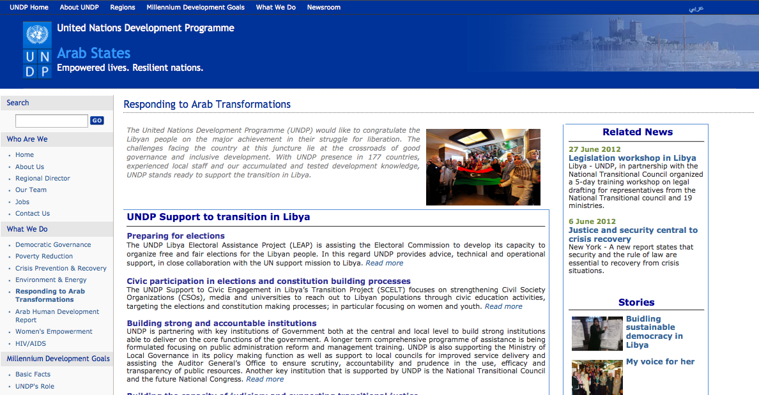The width and height of the screenshot is (759, 395).
Task: Click the UNDP logo icon
Action: pyautogui.click(x=37, y=50)
